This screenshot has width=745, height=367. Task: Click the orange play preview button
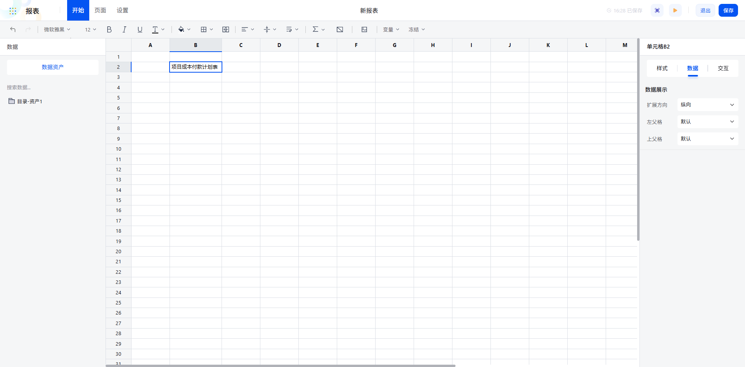click(x=675, y=10)
